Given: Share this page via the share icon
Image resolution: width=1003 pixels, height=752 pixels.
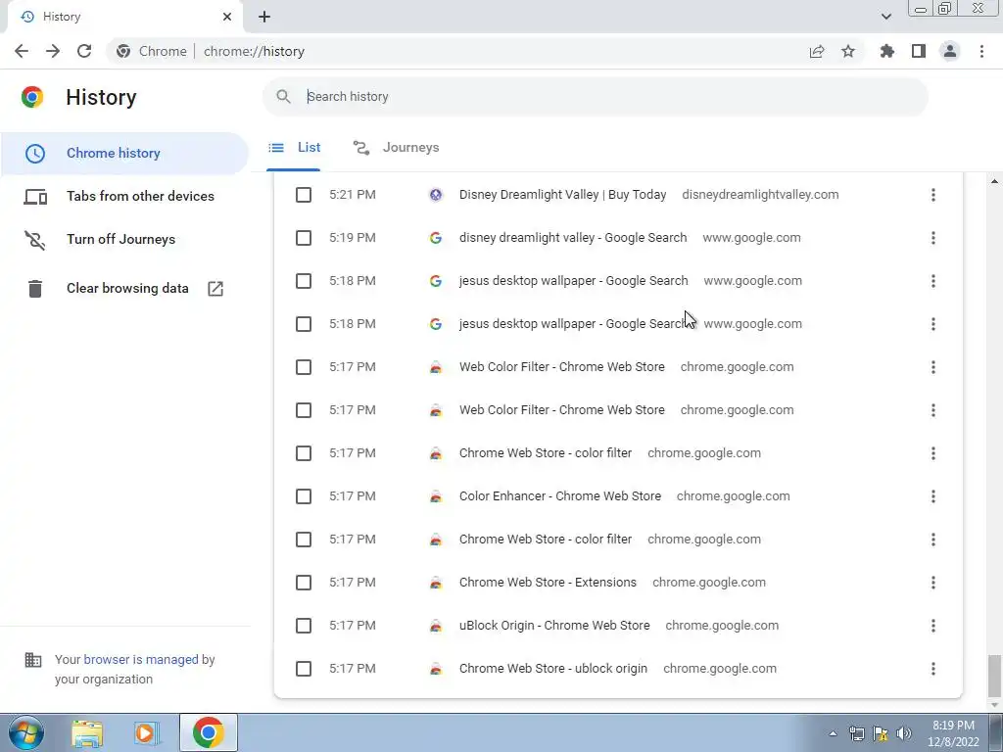Looking at the screenshot, I should [817, 51].
